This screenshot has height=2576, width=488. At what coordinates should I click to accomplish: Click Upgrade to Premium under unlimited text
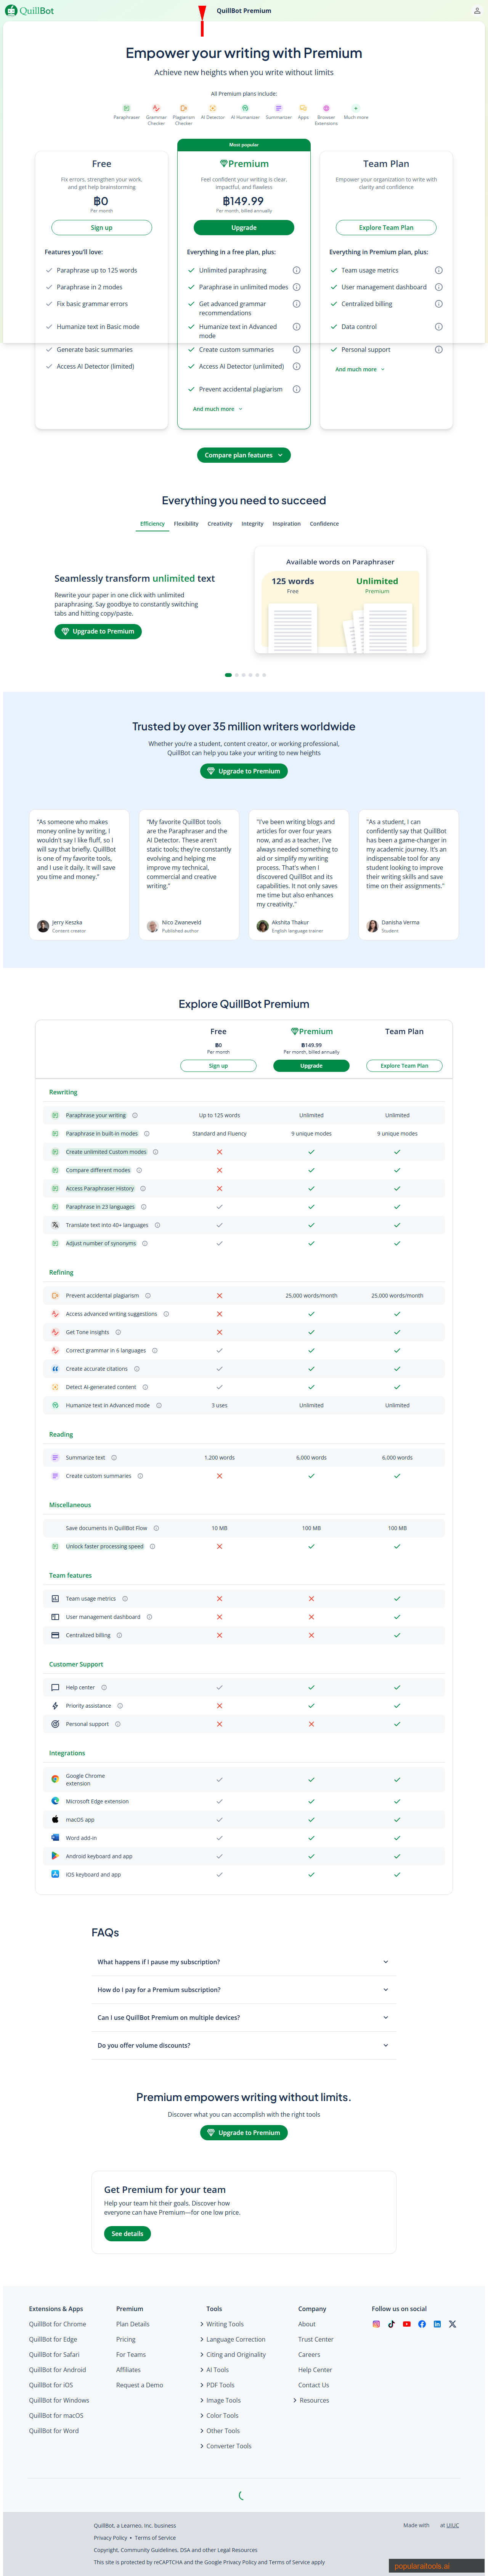pos(98,631)
